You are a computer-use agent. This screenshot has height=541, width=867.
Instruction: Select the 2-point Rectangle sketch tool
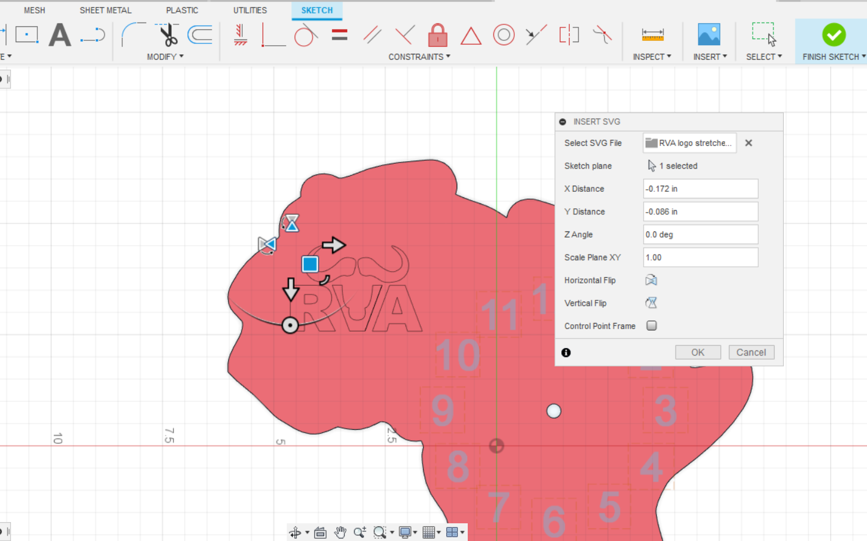coord(26,35)
